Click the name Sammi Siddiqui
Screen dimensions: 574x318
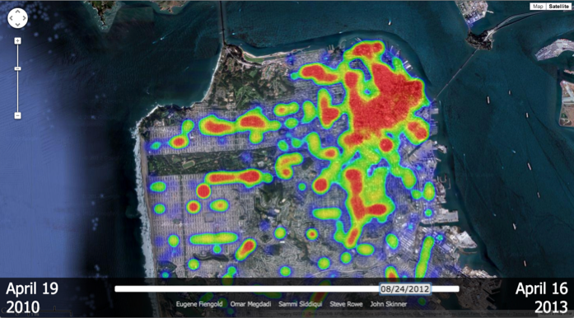[301, 304]
